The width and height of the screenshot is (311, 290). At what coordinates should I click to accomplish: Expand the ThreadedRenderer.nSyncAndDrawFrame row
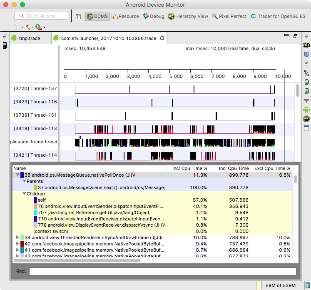point(17,237)
